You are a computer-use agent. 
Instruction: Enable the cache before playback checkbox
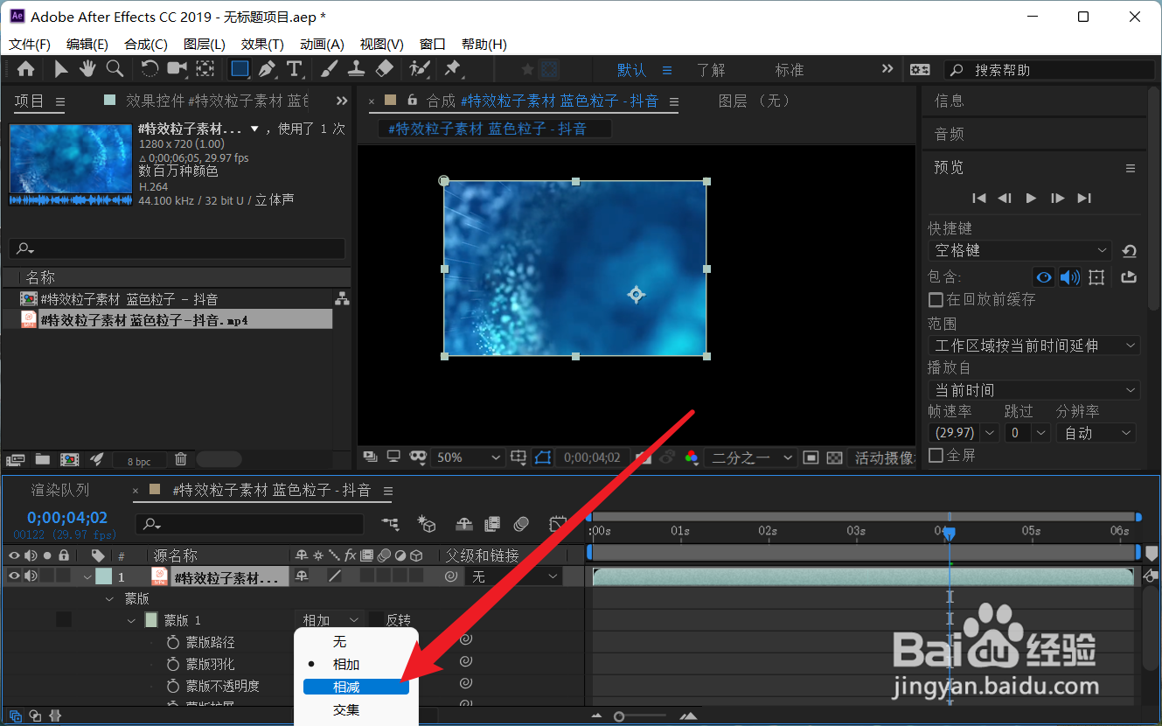(x=936, y=299)
